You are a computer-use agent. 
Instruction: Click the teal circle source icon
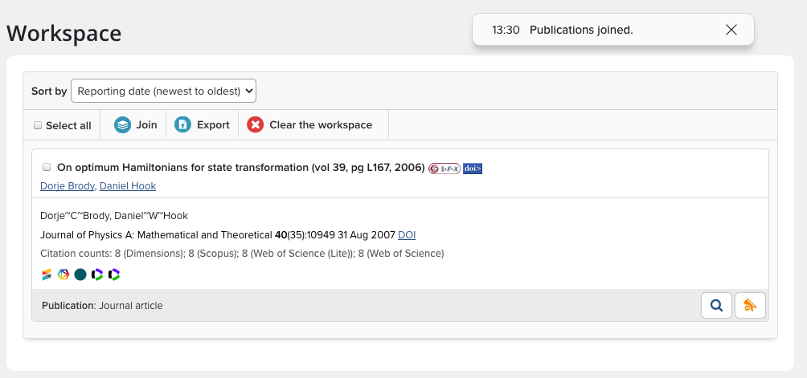80,274
